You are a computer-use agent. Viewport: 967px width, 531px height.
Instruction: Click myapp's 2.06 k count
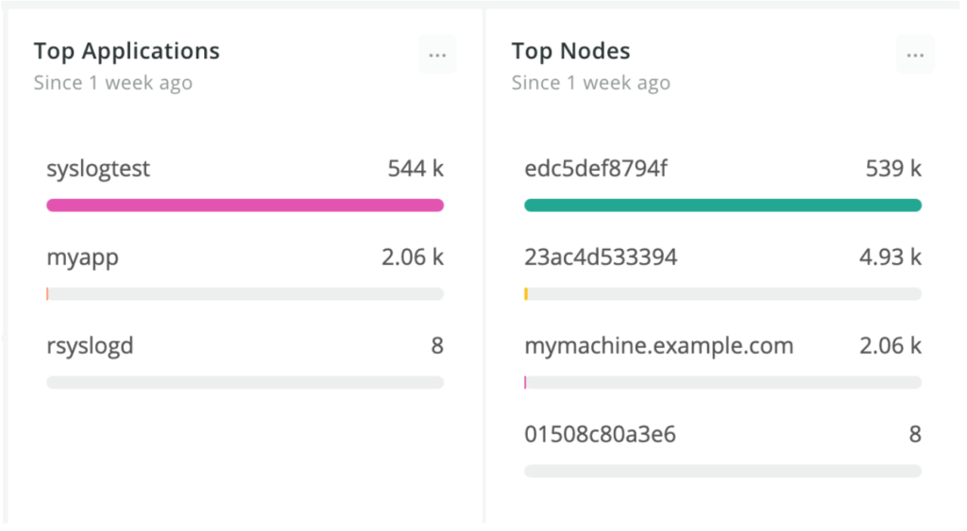click(413, 257)
